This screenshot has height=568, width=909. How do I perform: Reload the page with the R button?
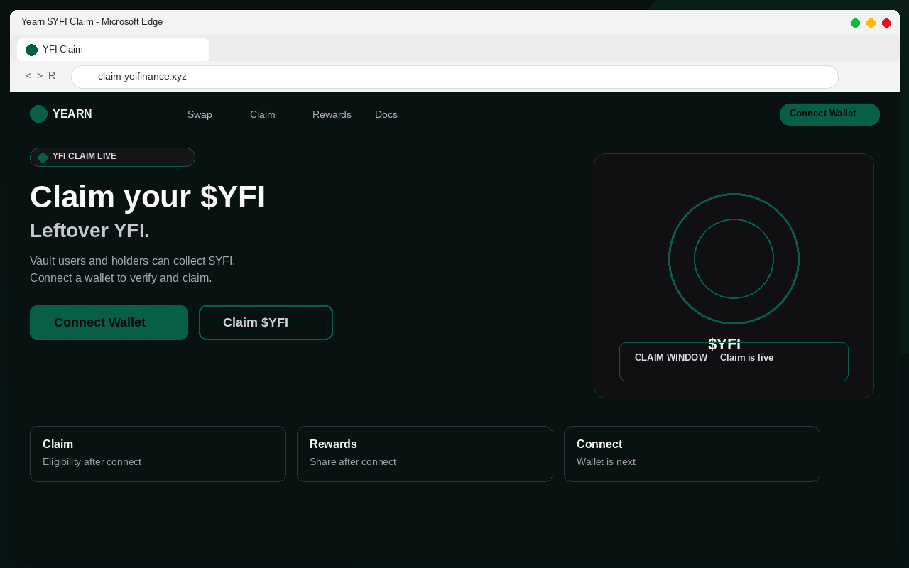[52, 75]
